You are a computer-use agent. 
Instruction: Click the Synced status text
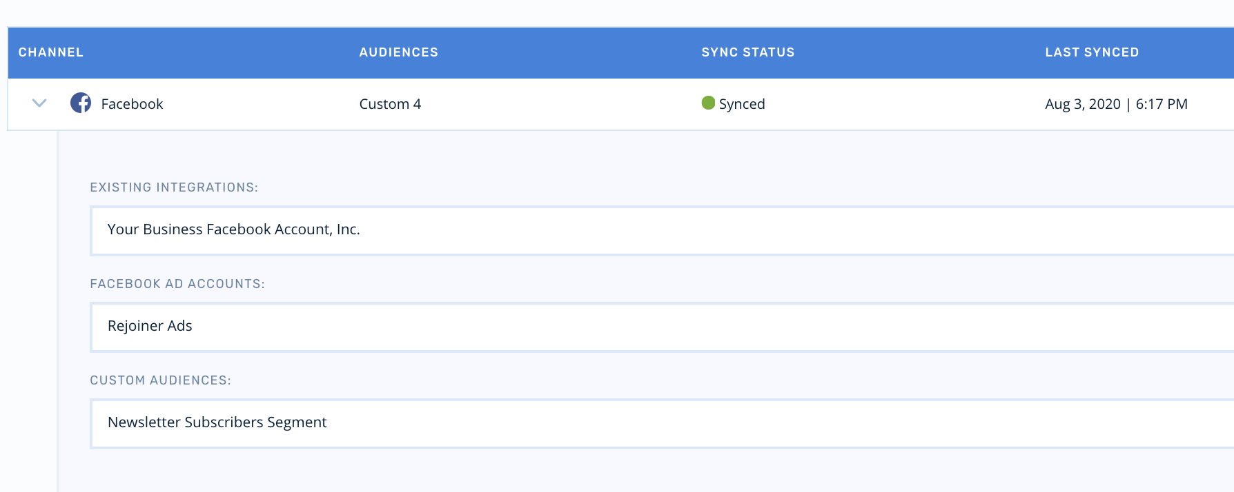[x=742, y=104]
